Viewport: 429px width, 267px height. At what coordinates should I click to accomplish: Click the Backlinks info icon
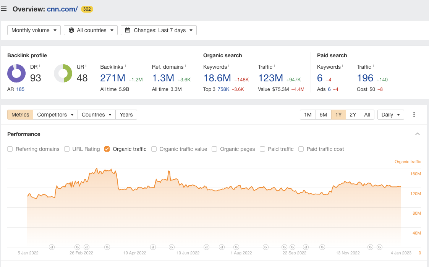[125, 66]
